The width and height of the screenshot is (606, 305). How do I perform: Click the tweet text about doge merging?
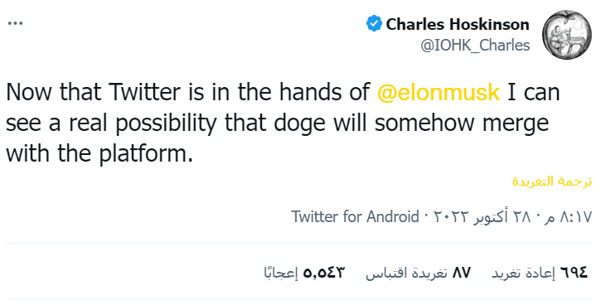(283, 123)
